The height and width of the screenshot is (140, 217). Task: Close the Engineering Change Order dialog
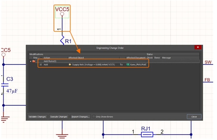[x=194, y=117]
